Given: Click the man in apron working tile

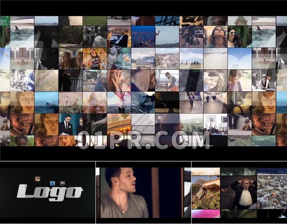Looking at the screenshot, I should [167, 80].
